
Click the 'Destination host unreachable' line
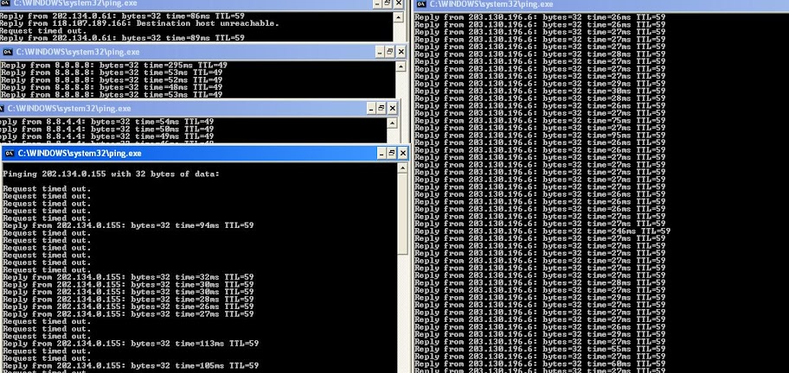(138, 23)
